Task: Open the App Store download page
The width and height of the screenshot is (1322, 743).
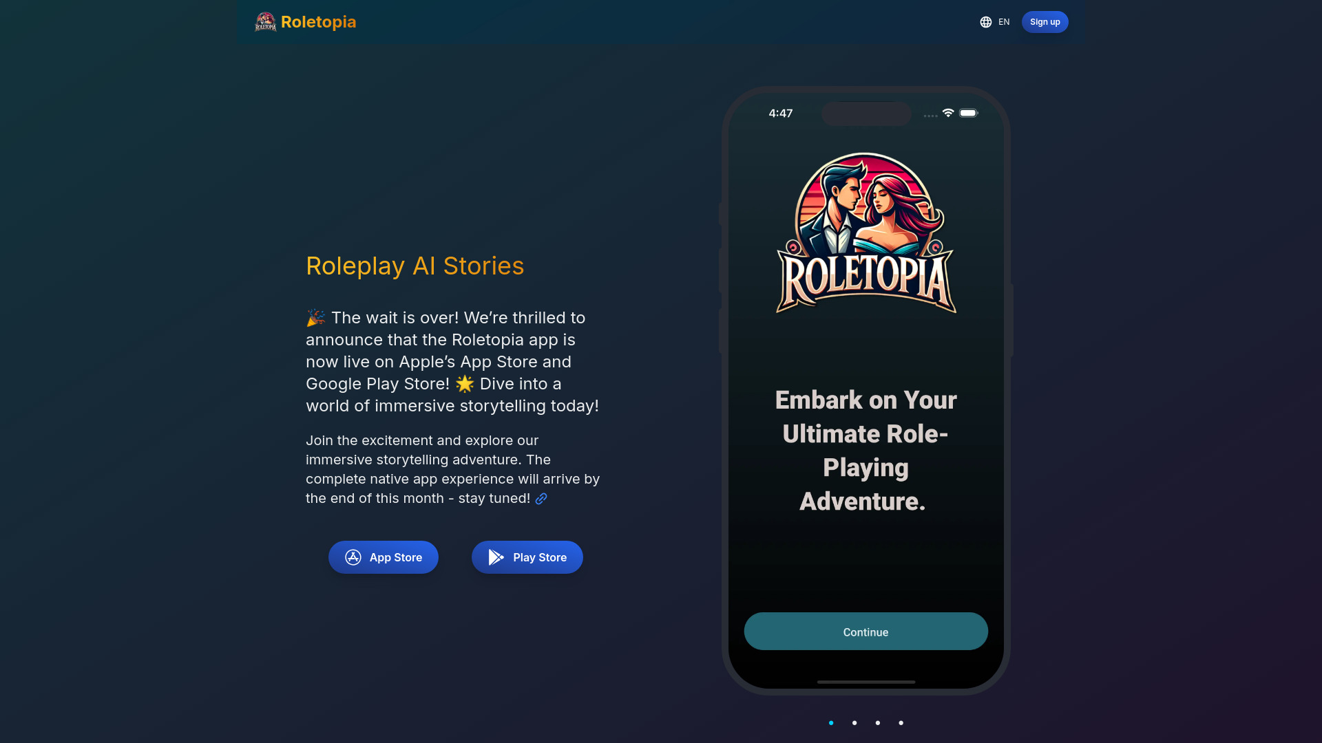Action: click(383, 557)
